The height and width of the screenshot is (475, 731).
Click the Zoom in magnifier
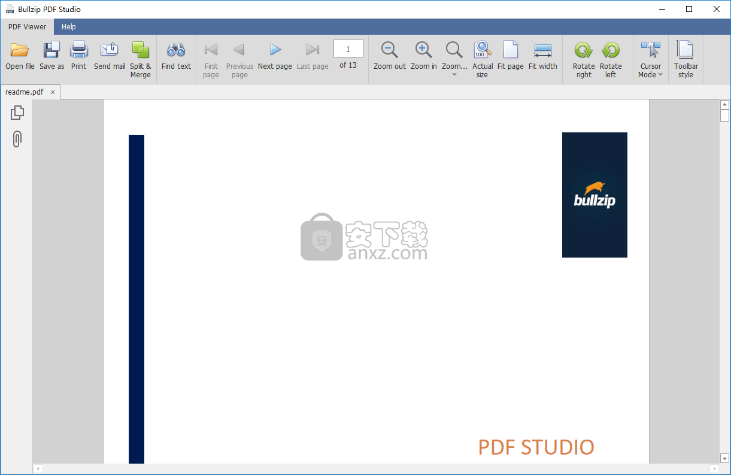coord(424,50)
